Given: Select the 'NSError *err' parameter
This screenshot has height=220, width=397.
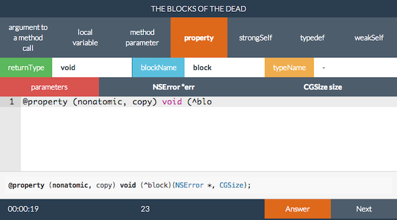Looking at the screenshot, I should coord(174,87).
